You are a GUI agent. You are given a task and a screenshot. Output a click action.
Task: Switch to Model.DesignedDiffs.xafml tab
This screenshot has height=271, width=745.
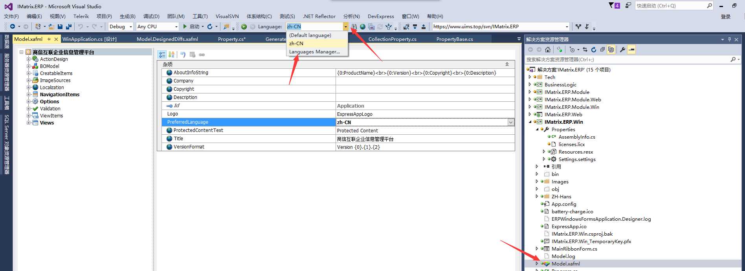pyautogui.click(x=167, y=39)
